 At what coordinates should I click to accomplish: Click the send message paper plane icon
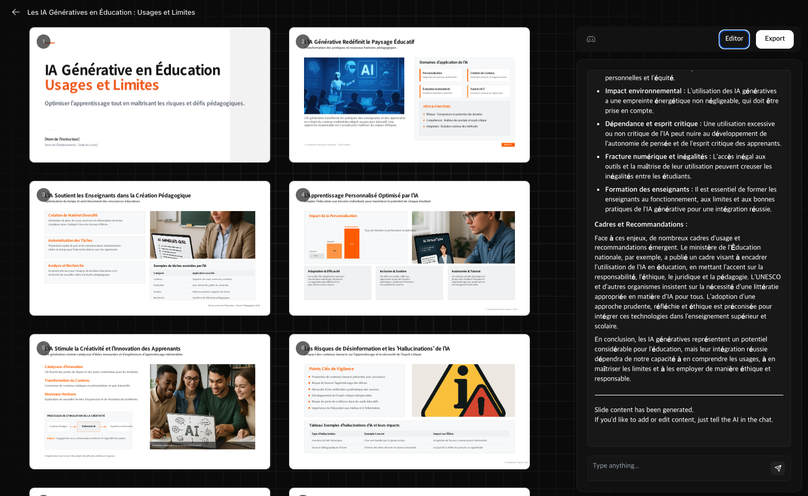[778, 468]
